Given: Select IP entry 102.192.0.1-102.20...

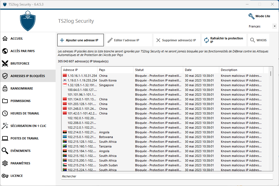Looking at the screenshot, I should pyautogui.click(x=165, y=118).
